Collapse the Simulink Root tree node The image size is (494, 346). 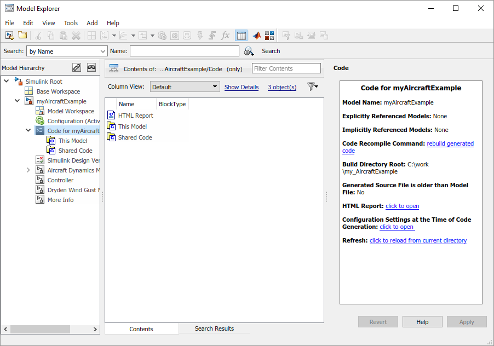point(7,81)
